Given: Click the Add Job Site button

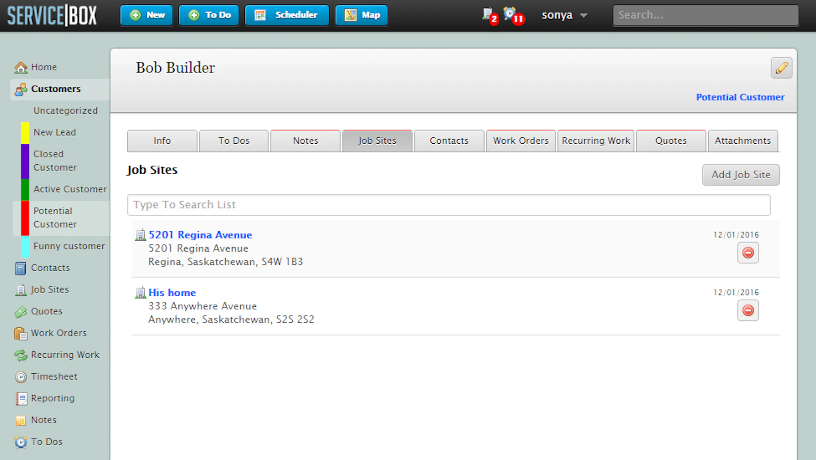Looking at the screenshot, I should coord(741,175).
